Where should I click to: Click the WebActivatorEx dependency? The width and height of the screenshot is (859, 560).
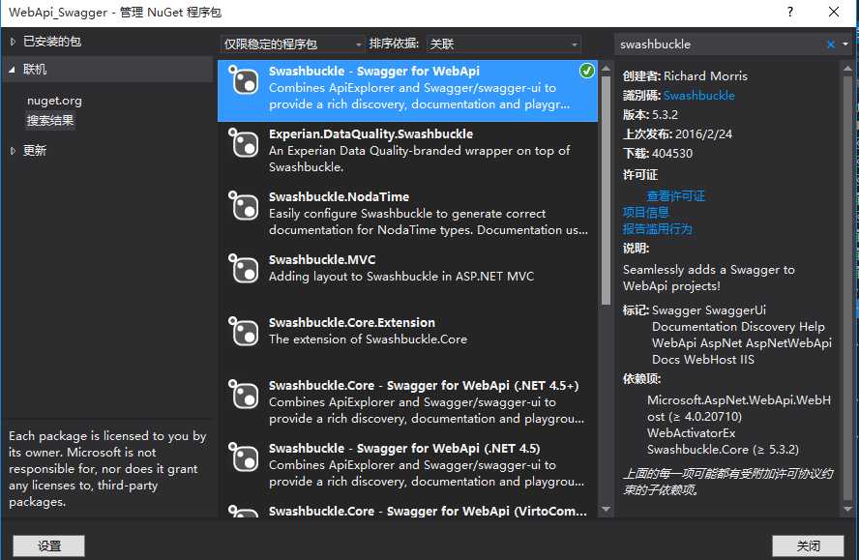[691, 433]
